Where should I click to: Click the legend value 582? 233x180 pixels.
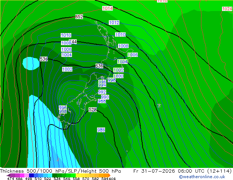coord(95,179)
